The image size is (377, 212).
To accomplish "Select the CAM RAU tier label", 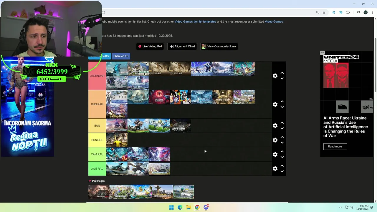I will tap(97, 154).
